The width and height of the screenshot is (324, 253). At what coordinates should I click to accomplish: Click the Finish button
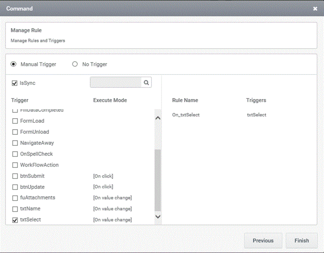tap(302, 241)
